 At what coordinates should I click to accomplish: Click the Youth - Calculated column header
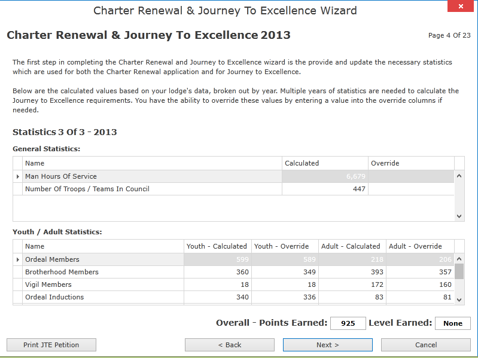click(x=218, y=246)
